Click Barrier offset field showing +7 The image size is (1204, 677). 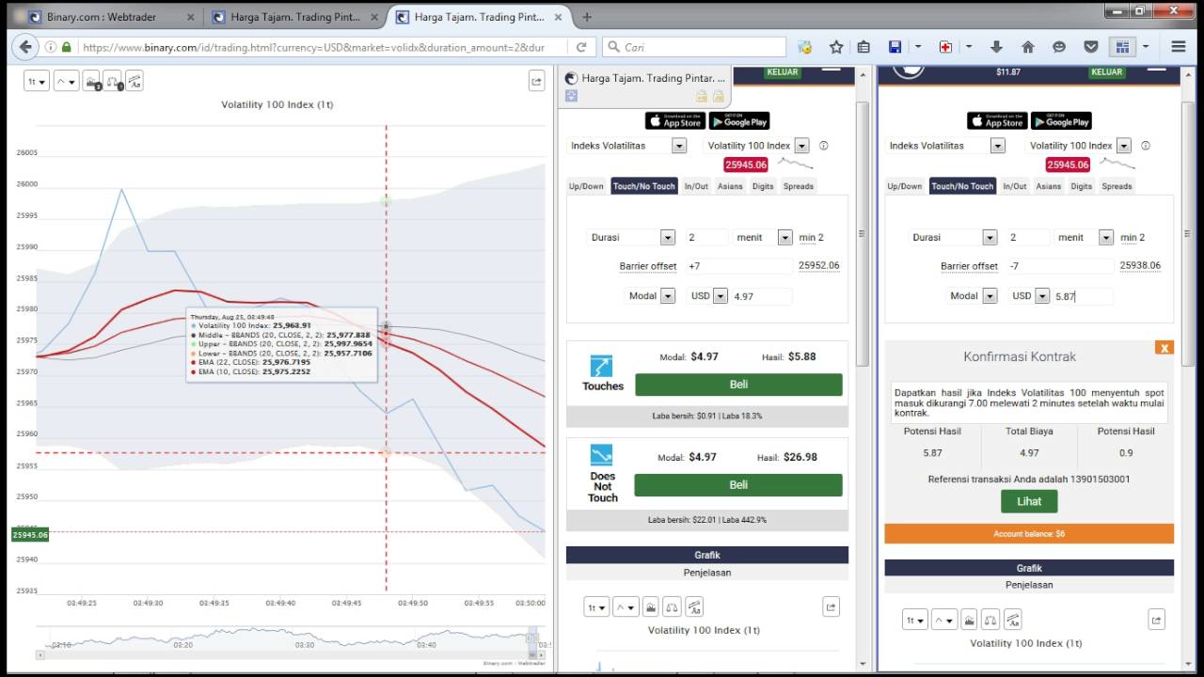click(x=739, y=266)
